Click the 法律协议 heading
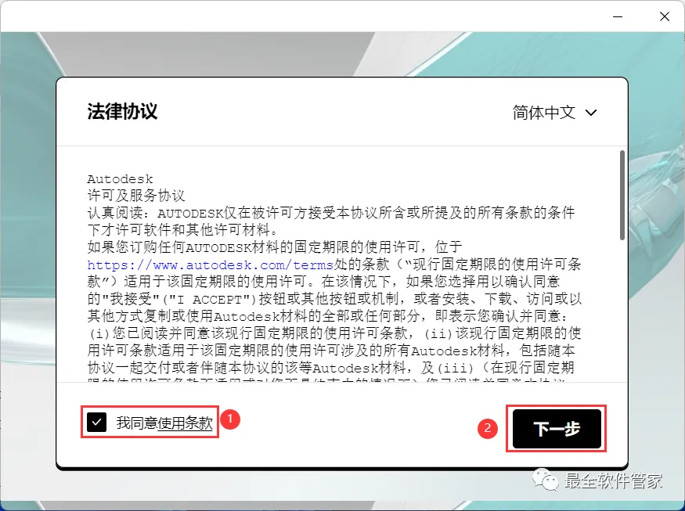 click(122, 111)
